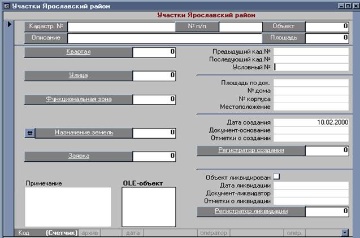Viewport: 360px width, 238px height.
Task: Click inside the Примечание notes box
Action: point(68,206)
